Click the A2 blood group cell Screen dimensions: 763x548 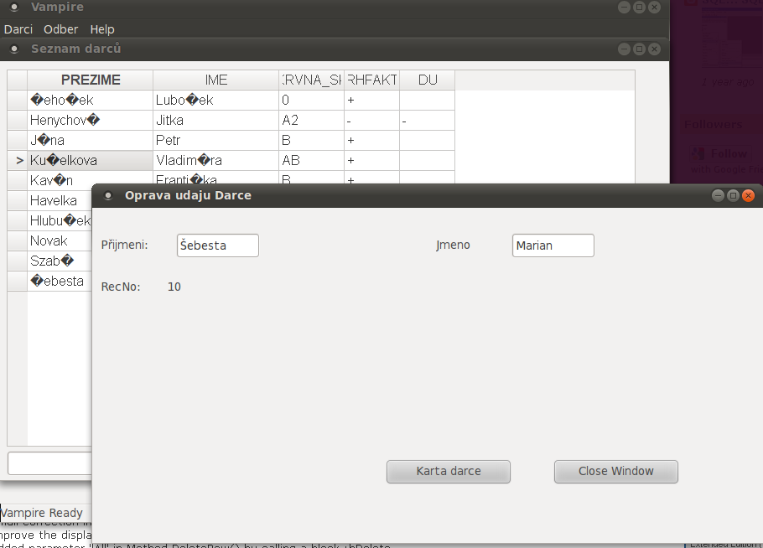tap(311, 120)
